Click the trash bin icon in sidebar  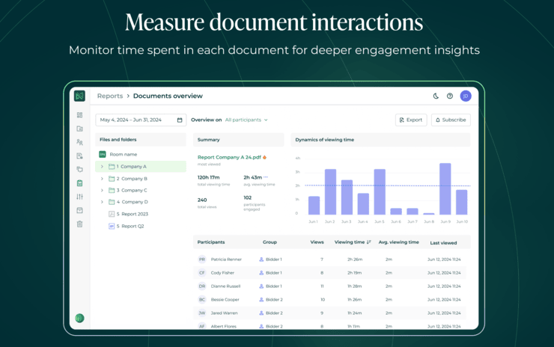(79, 224)
